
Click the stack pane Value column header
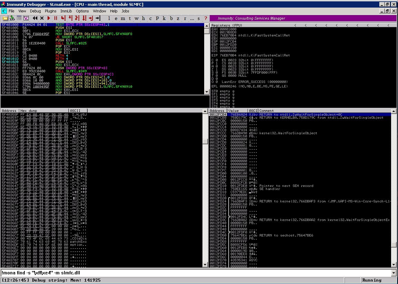pos(237,111)
